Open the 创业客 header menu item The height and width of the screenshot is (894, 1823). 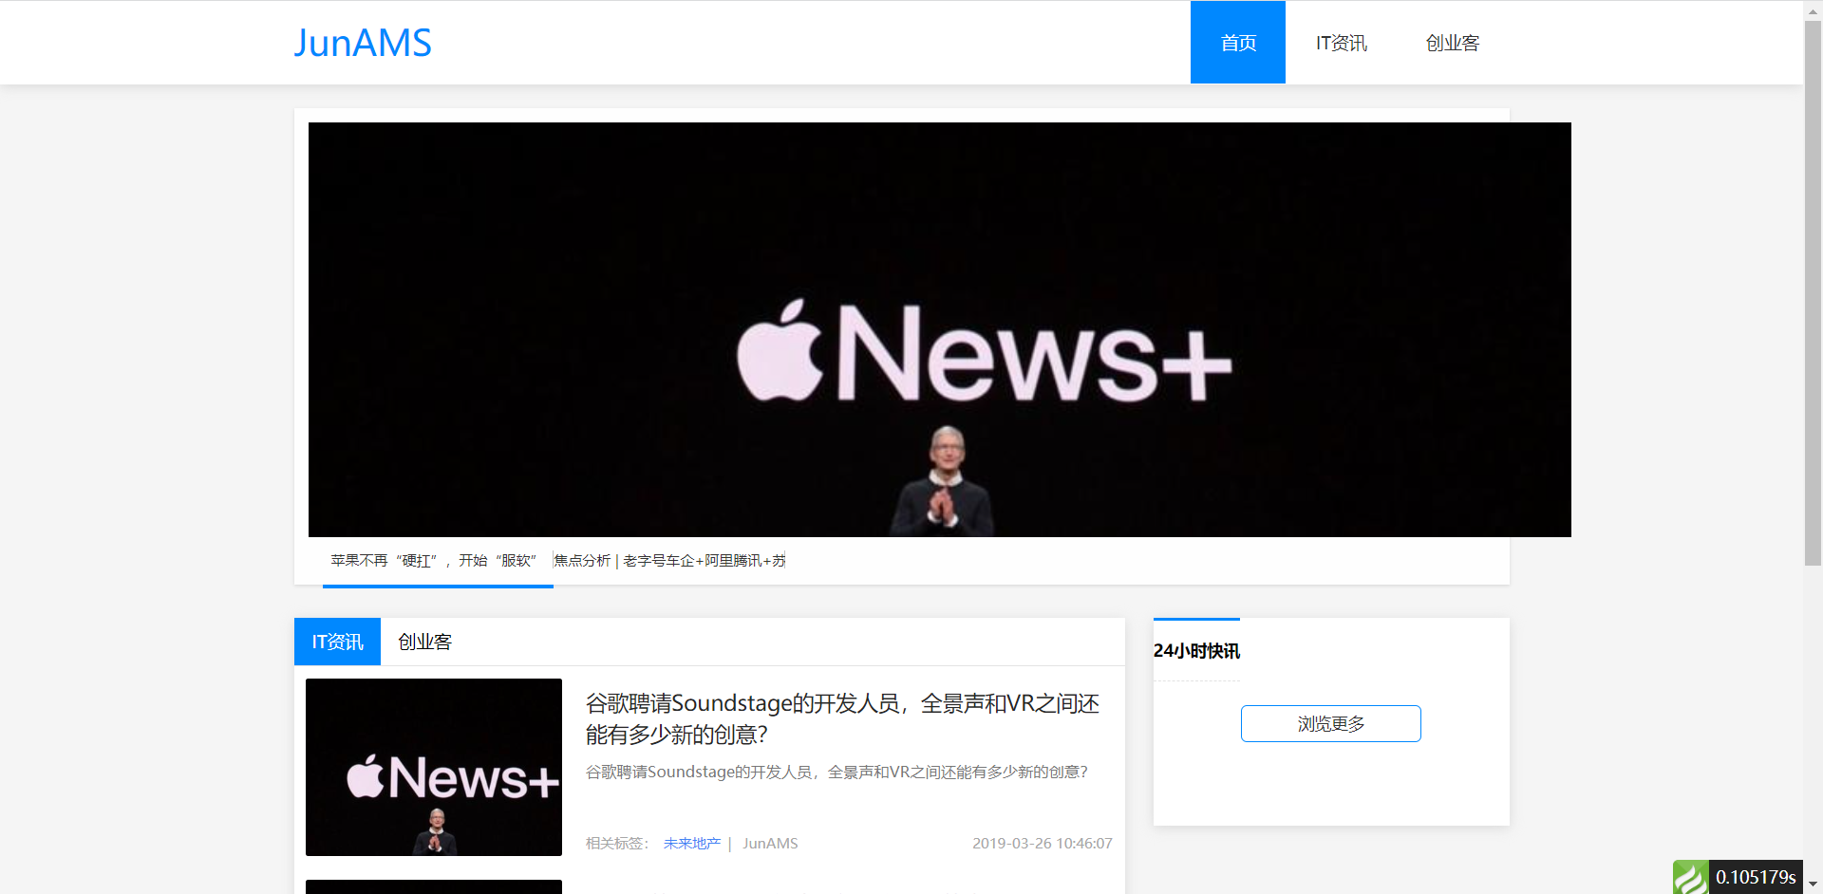click(1452, 43)
